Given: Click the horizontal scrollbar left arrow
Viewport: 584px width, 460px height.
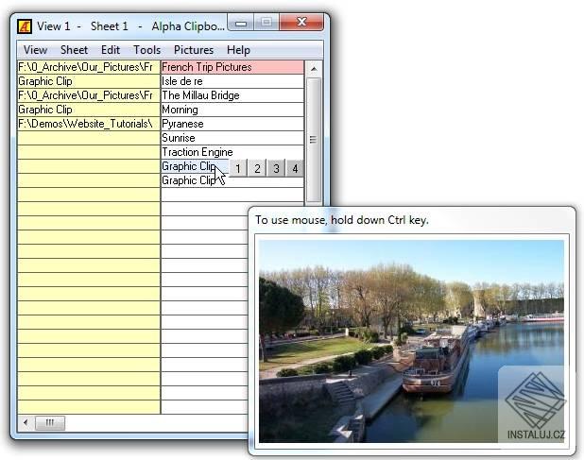Looking at the screenshot, I should click(x=26, y=422).
